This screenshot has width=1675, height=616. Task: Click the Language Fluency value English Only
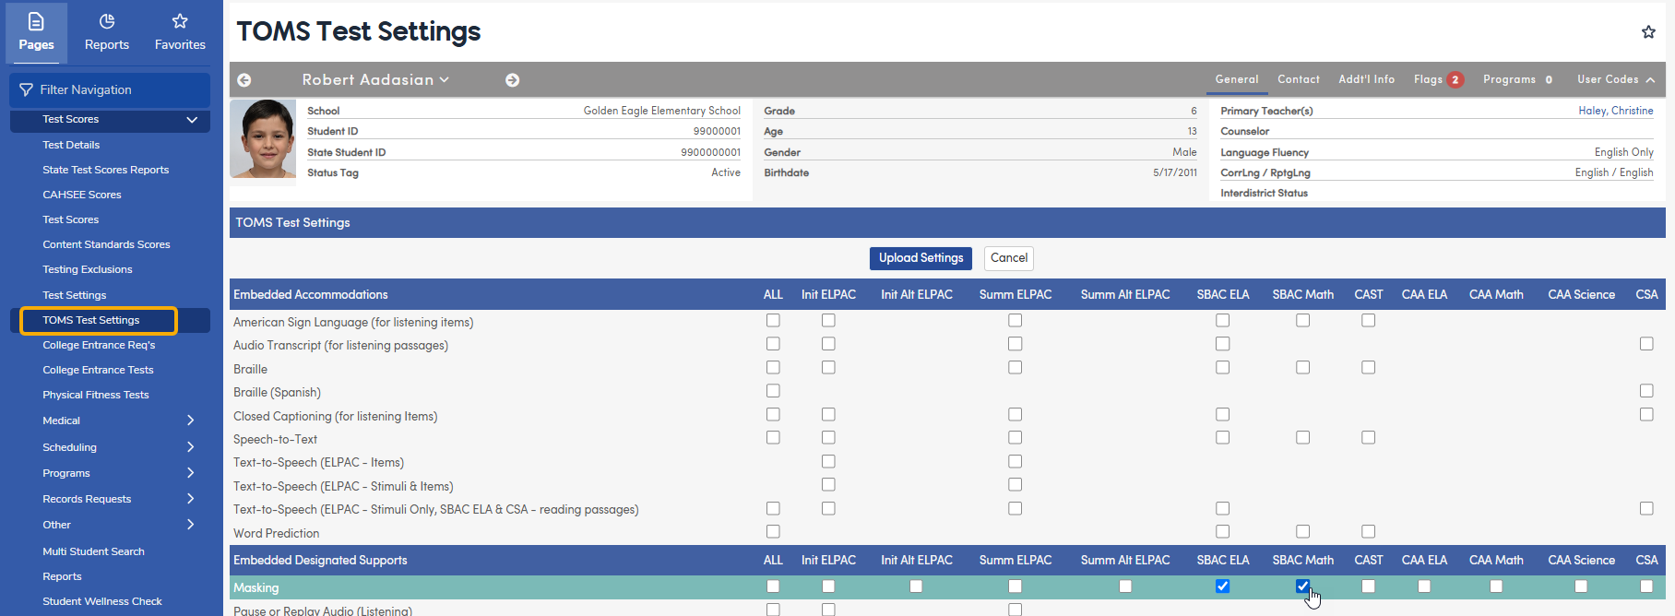(1623, 152)
